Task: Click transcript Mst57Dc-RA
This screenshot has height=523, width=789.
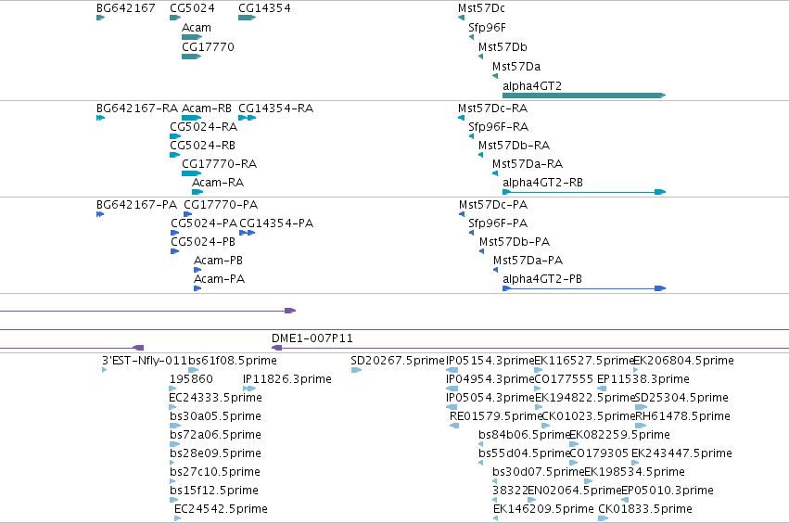Action: click(492, 108)
